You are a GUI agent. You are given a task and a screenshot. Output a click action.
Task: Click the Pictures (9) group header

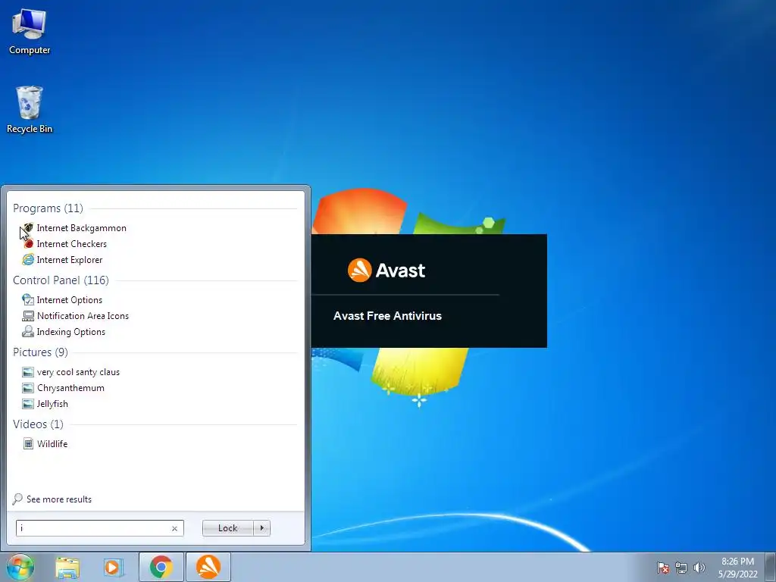pyautogui.click(x=41, y=352)
